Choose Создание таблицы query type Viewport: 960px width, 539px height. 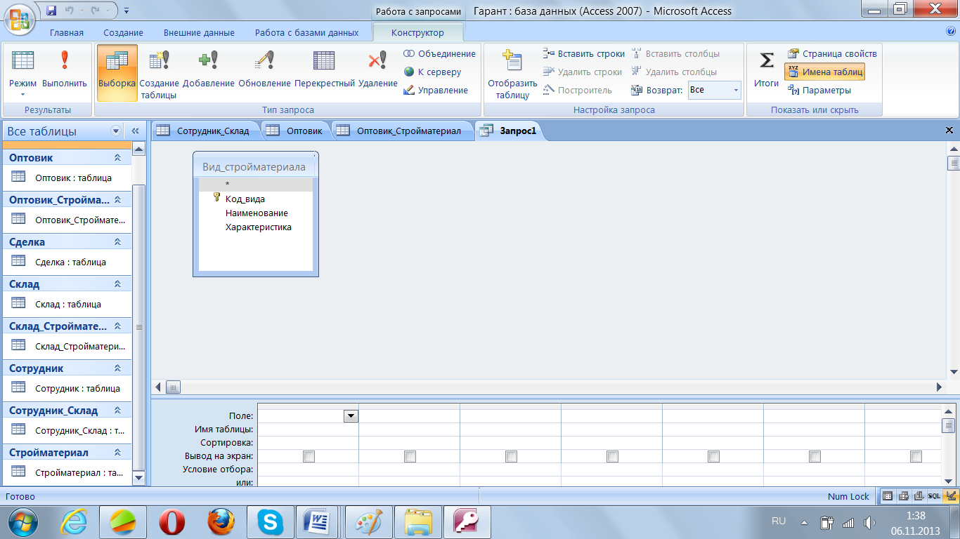(160, 73)
